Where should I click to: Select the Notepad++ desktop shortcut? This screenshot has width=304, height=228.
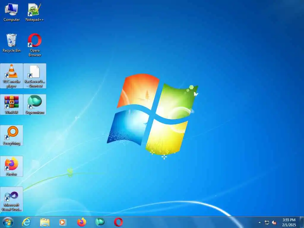(x=34, y=12)
